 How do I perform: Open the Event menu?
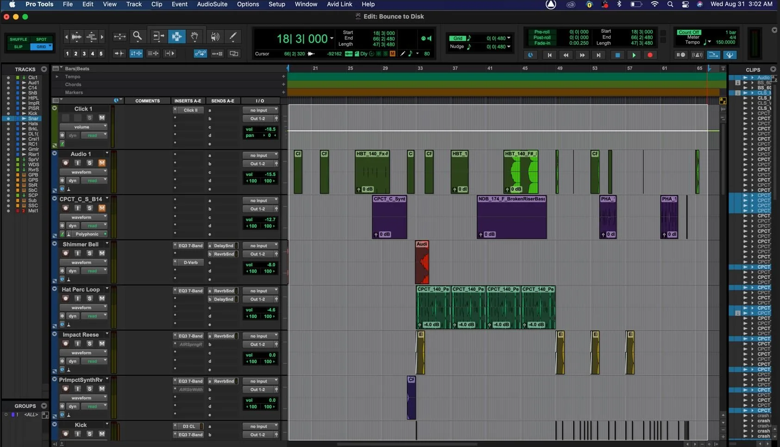click(180, 4)
